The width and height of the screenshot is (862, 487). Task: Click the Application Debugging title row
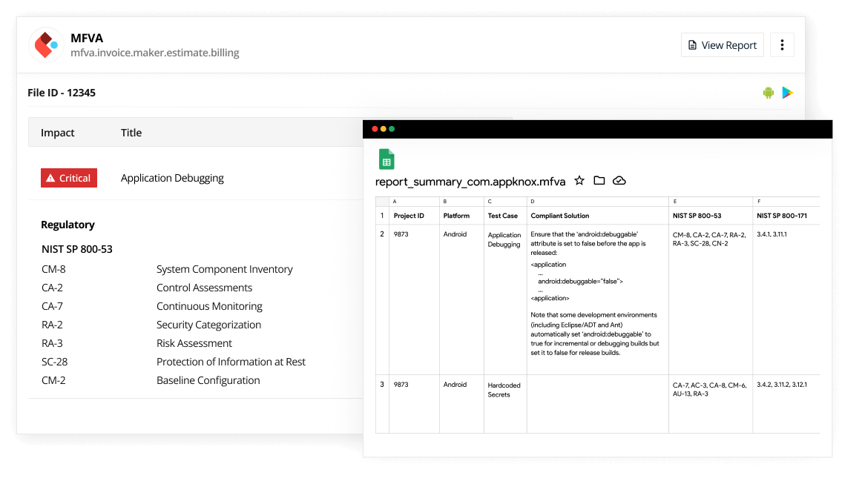172,178
